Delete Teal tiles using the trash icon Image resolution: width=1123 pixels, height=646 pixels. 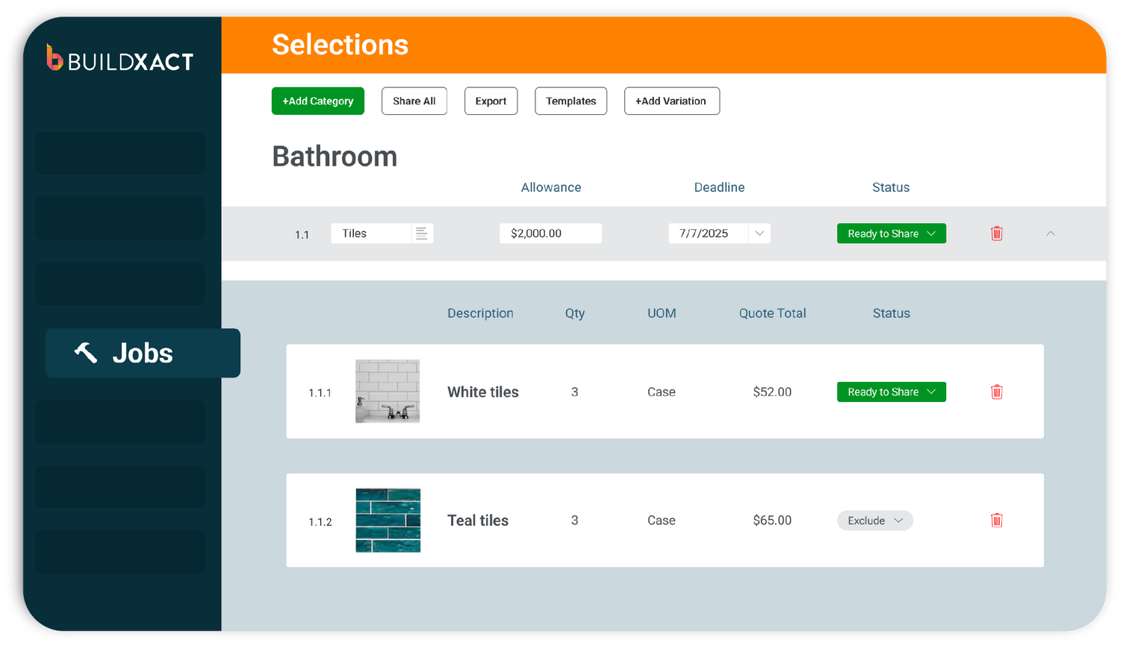click(996, 520)
